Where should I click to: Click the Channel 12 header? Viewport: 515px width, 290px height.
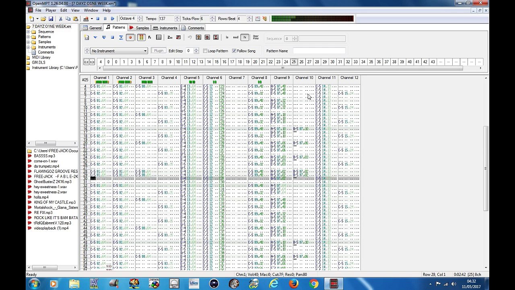349,77
